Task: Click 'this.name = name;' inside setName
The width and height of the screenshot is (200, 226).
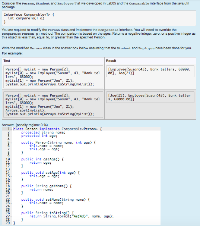Action: pyautogui.click(x=46, y=203)
